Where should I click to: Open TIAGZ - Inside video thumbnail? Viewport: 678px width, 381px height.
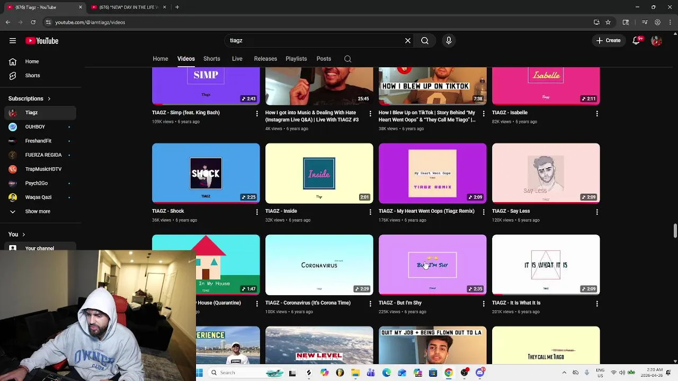coord(319,173)
